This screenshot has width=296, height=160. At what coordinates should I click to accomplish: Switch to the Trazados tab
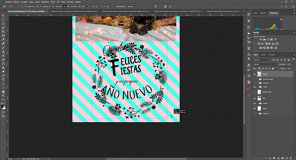pyautogui.click(x=272, y=55)
